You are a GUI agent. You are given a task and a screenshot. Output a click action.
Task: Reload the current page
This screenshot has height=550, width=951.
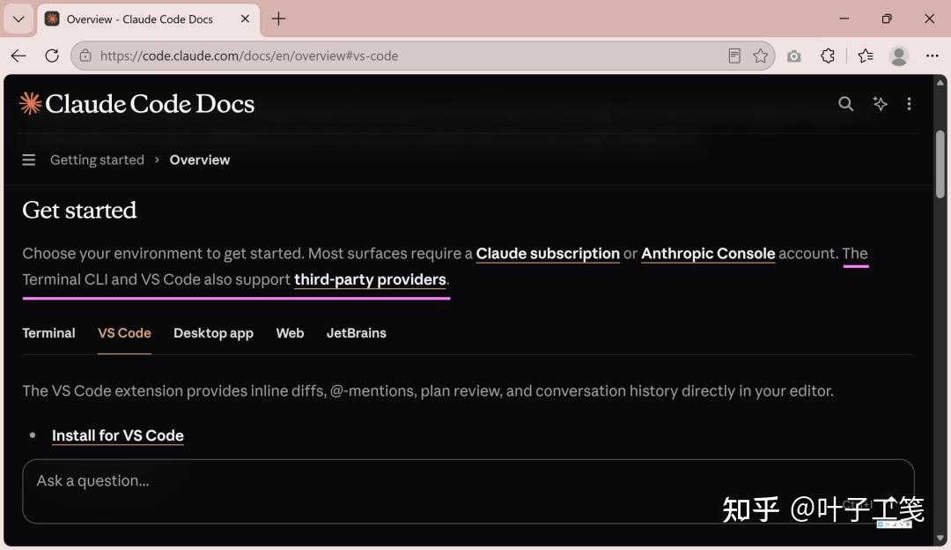pyautogui.click(x=52, y=56)
